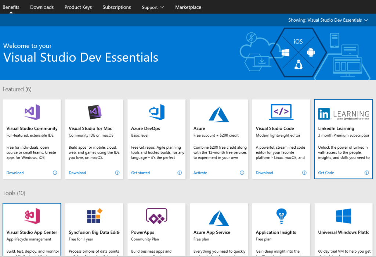Activate the Azure free account
Viewport: 376px width, 257px height.
point(200,173)
